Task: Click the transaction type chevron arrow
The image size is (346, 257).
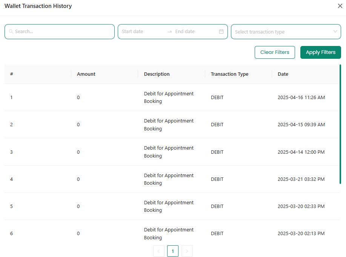Action: pos(335,32)
